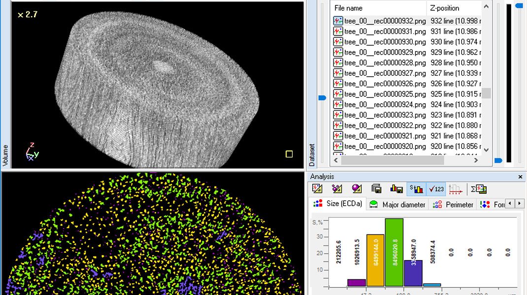Click the multi-sphere 3D analysis icon
The image size is (527, 295).
[337, 189]
